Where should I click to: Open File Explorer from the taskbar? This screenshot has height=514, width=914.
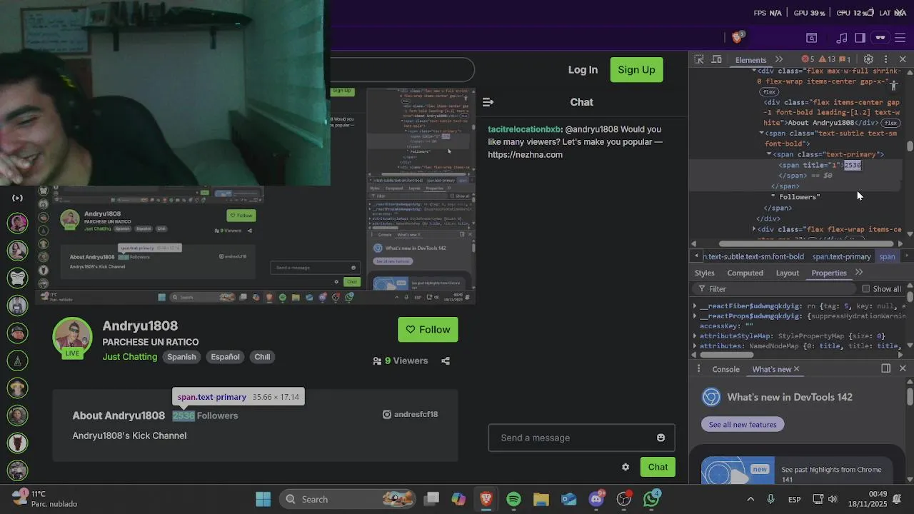pos(541,499)
